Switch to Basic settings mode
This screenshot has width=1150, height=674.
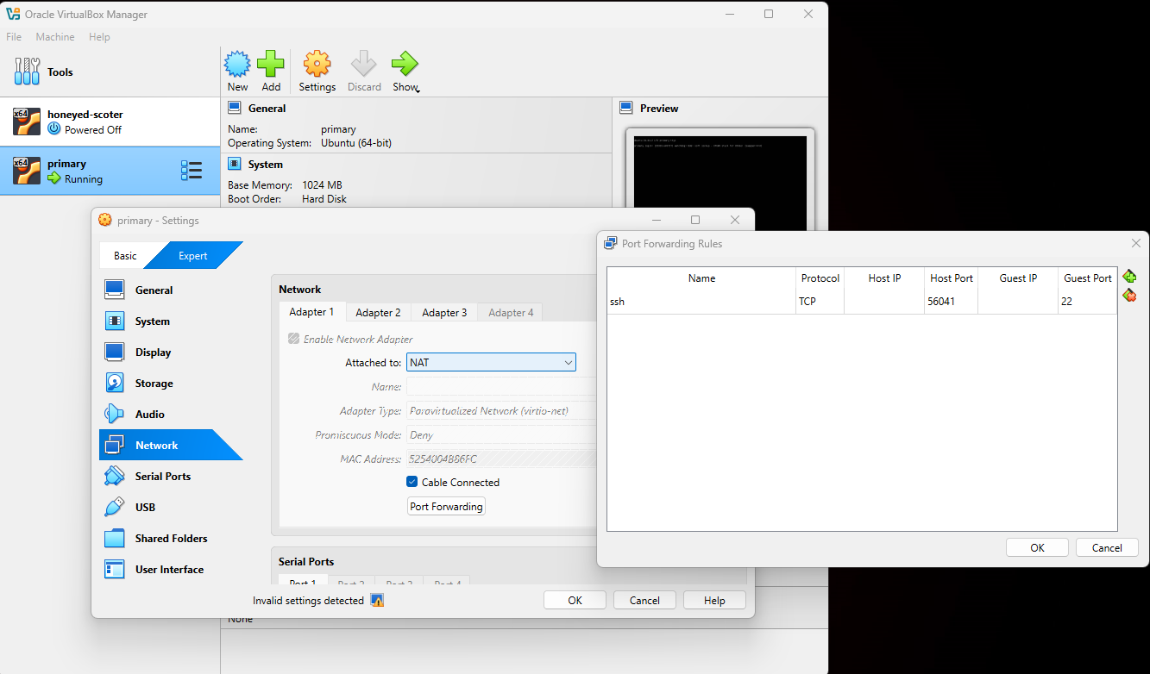click(125, 256)
